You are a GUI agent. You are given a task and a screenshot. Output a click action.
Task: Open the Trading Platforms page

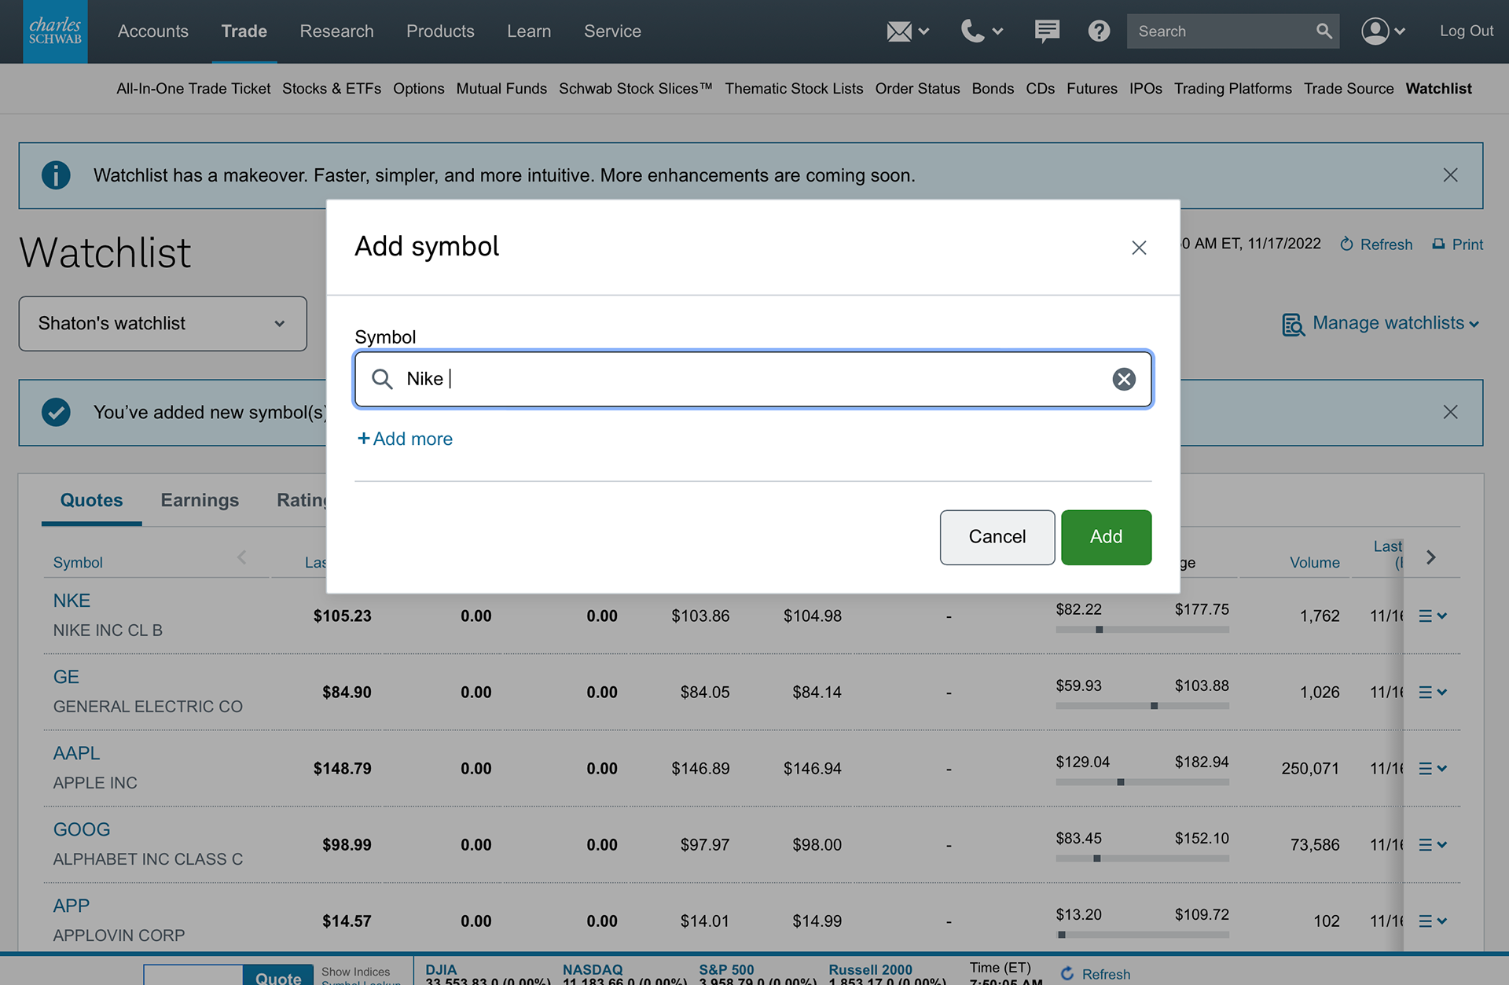point(1232,89)
